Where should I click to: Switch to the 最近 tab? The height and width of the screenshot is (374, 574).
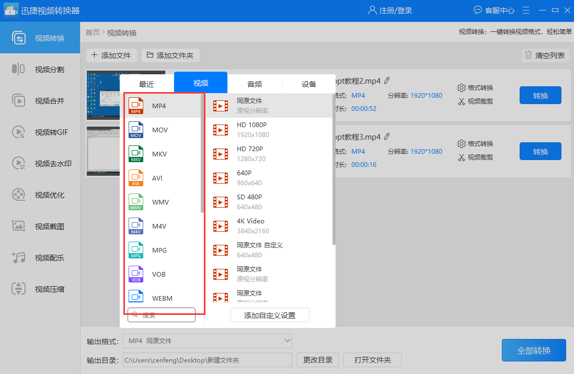click(x=146, y=84)
